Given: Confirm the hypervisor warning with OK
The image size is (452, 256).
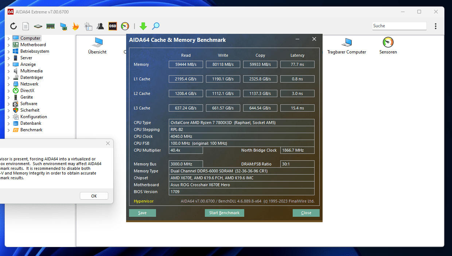Looking at the screenshot, I should 94,196.
